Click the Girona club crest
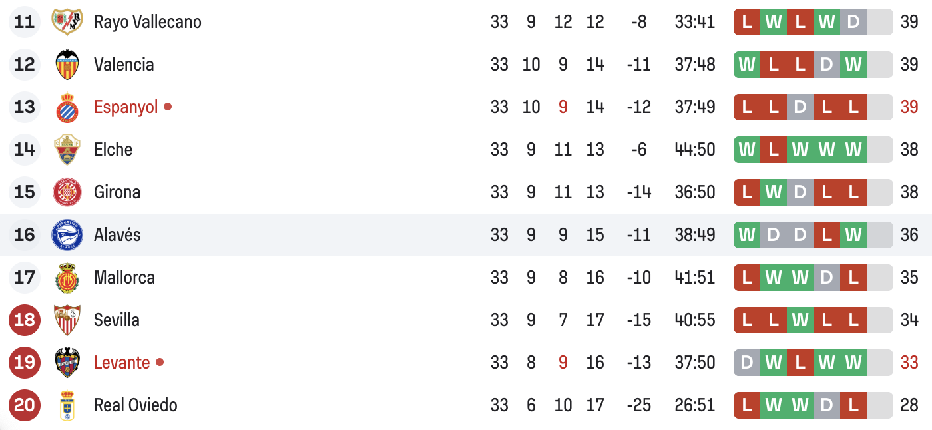Viewport: 932px width, 430px height. coord(67,192)
